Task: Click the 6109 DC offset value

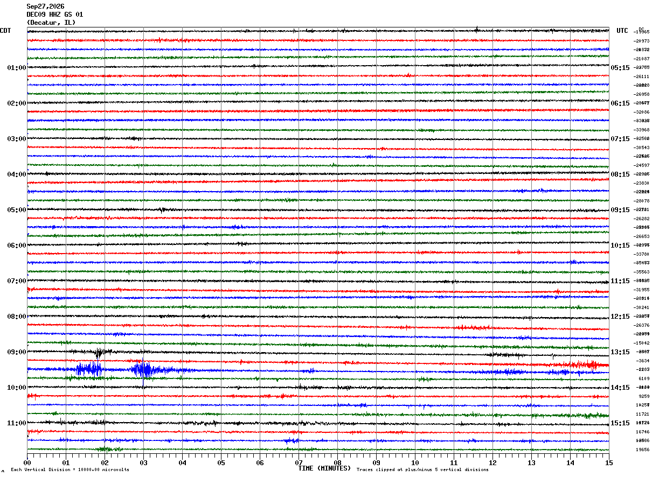Action: (644, 378)
